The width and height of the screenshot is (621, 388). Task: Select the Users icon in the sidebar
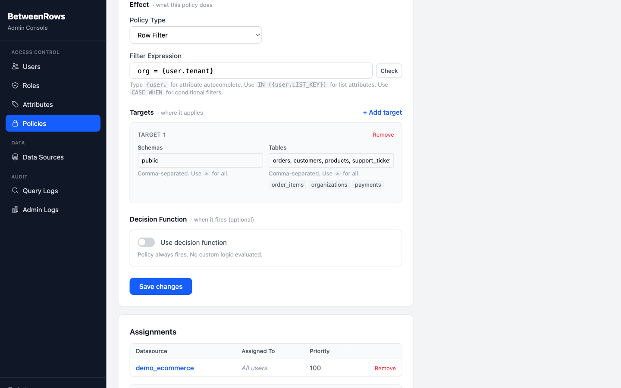(x=15, y=66)
